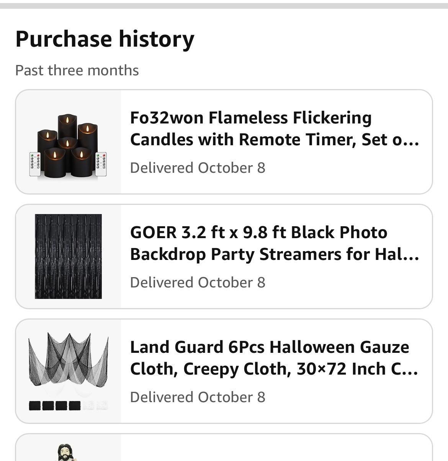
Task: Tap the Purchase history heading
Action: [x=105, y=39]
